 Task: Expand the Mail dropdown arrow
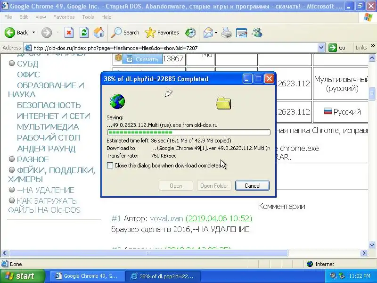(216, 33)
